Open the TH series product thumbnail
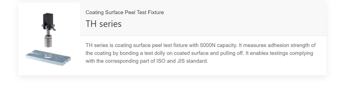This screenshot has width=340, height=101. [49, 39]
